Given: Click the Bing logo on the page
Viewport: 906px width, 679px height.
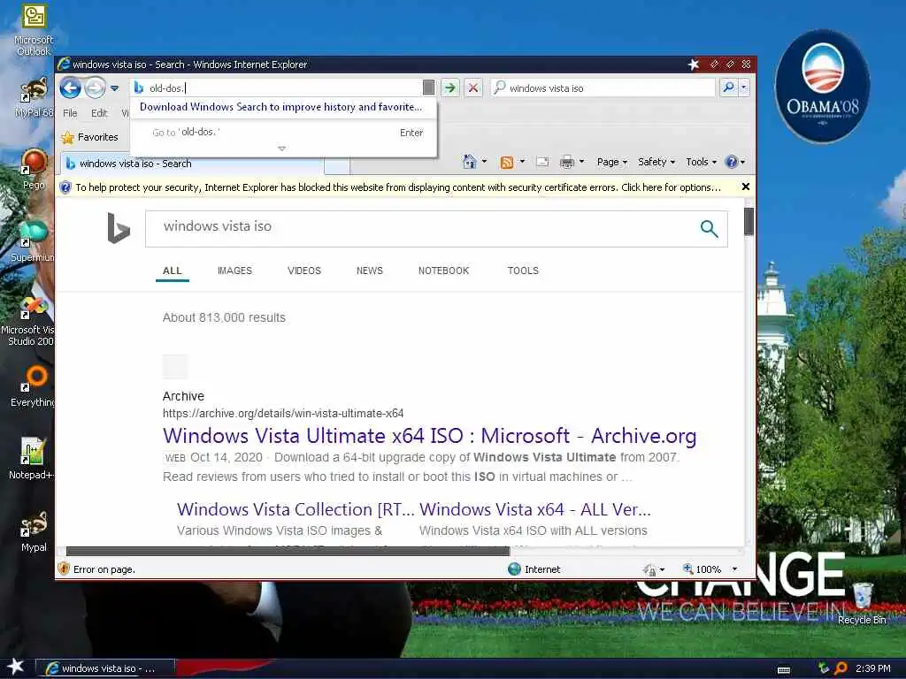Looking at the screenshot, I should [x=119, y=228].
